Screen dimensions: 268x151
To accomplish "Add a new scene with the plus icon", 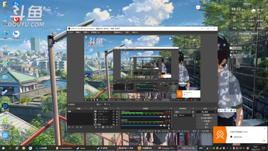I will click(69, 127).
